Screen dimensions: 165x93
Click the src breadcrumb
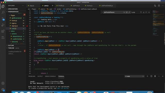pos(29,9)
